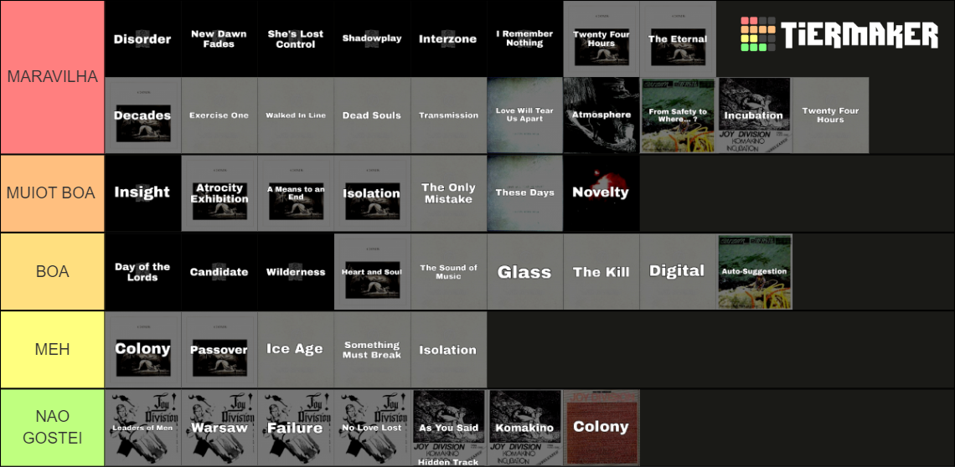Click the I Remember Nothing tile

[x=524, y=38]
